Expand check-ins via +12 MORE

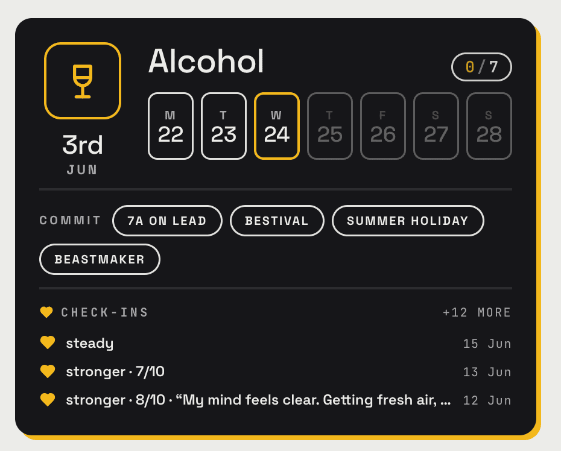477,312
